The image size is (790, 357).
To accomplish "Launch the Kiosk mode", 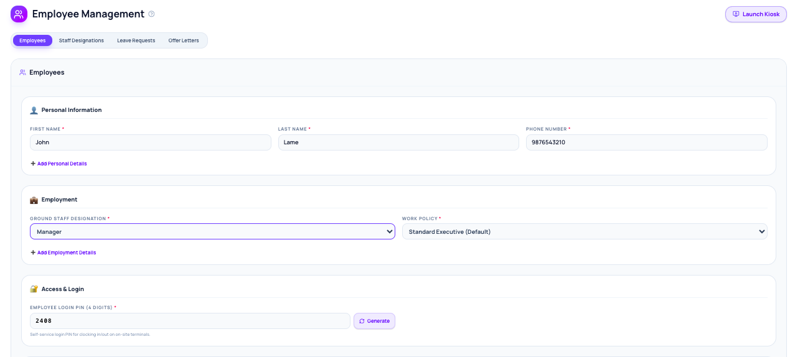I will (x=756, y=14).
